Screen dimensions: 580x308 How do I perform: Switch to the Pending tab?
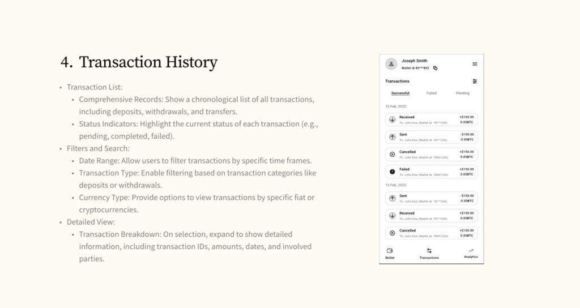tap(462, 93)
